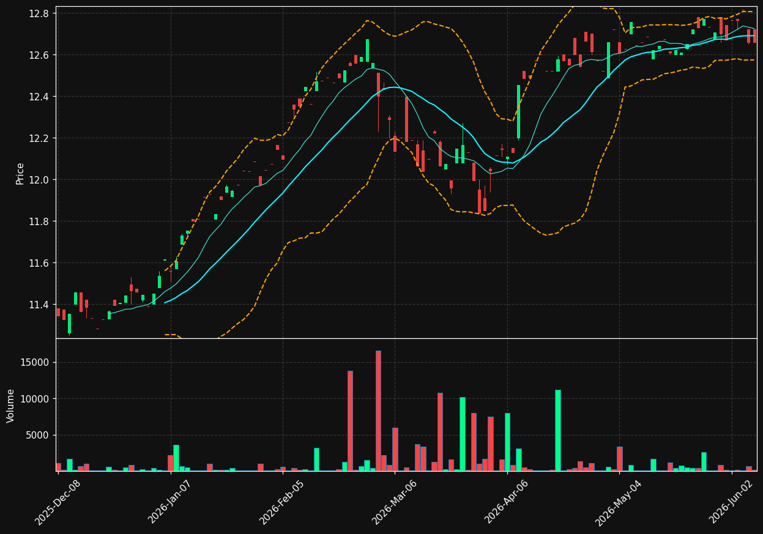Click the 2026-Jan-07 date label
Viewport: 763px width, 534px height.
170,502
